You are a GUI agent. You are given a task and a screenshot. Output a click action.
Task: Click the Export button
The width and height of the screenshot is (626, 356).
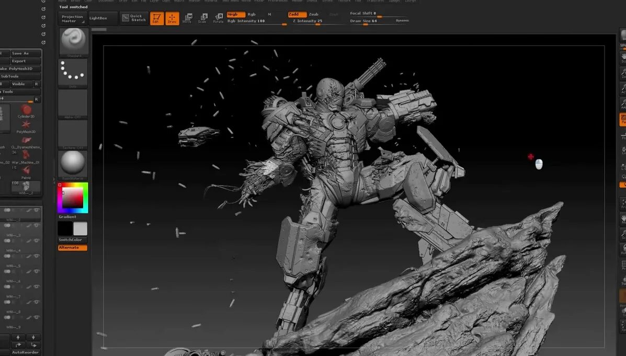pyautogui.click(x=26, y=61)
